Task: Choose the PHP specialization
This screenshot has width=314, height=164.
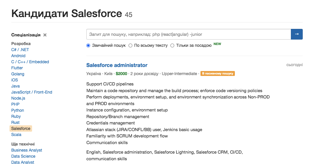Action: pyautogui.click(x=15, y=104)
